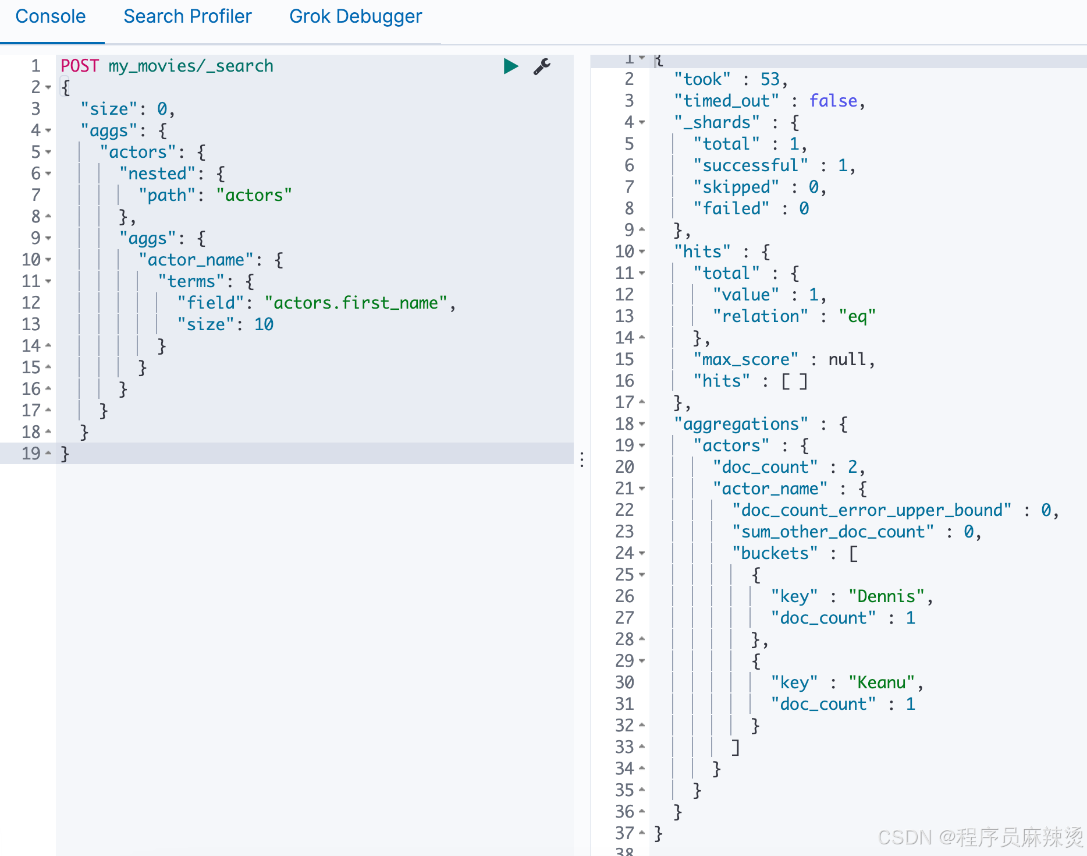Viewport: 1087px width, 856px height.
Task: Fold the "nested" block at request line 6
Action: tap(49, 174)
